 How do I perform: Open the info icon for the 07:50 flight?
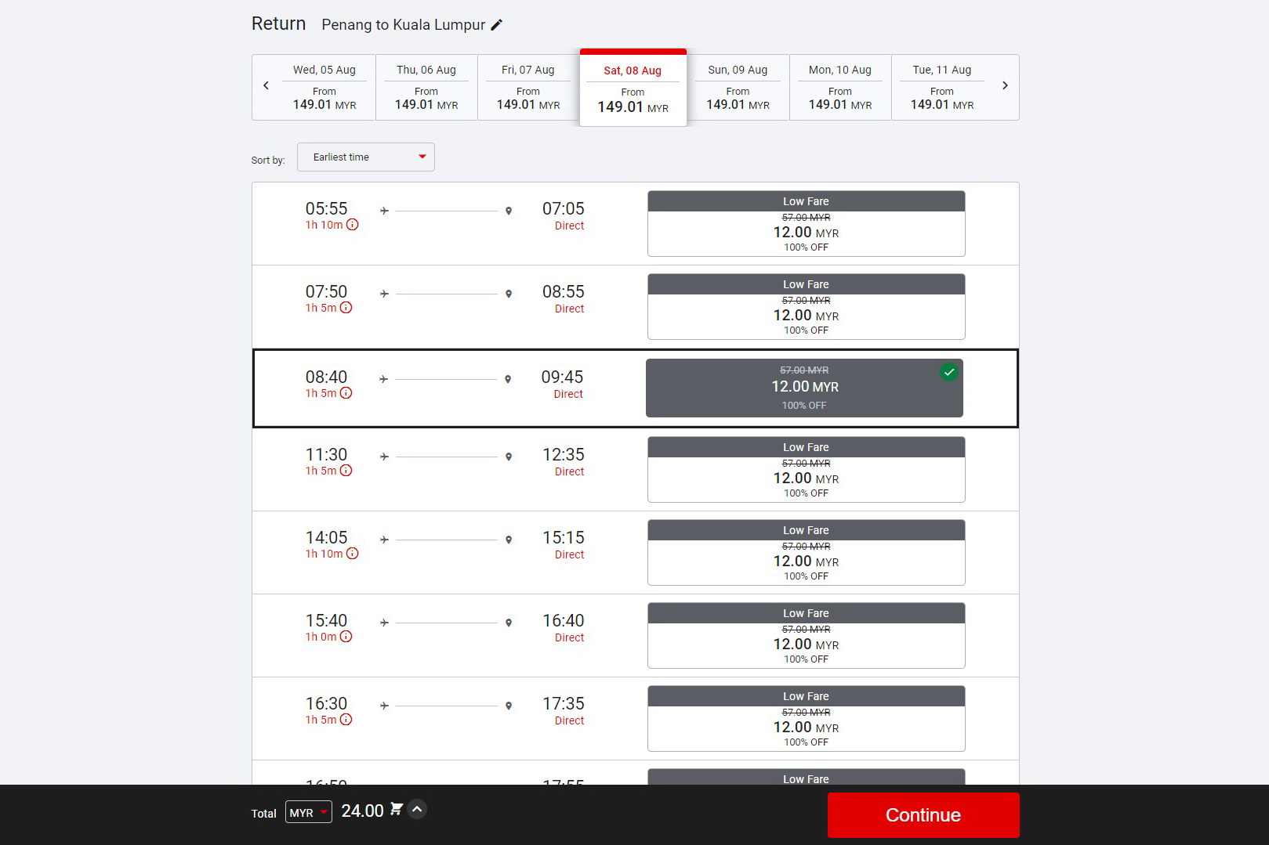[x=346, y=308]
